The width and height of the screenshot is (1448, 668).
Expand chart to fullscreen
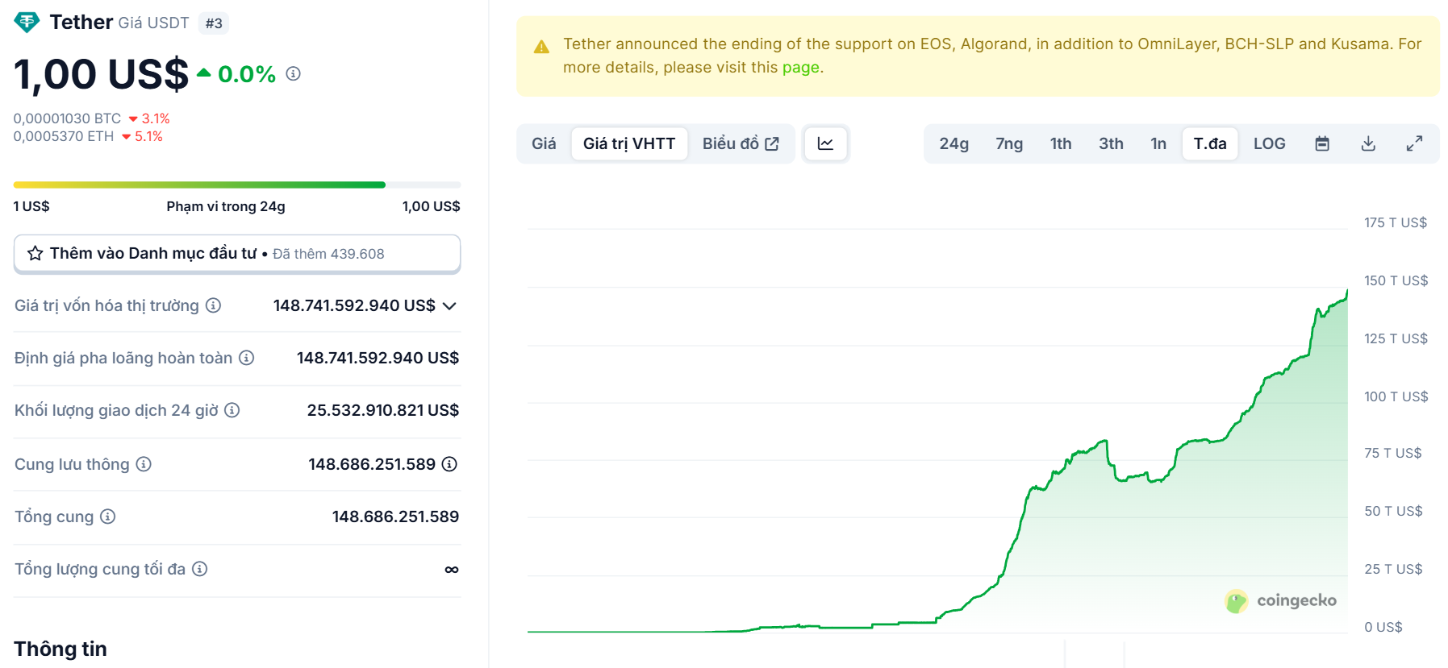pyautogui.click(x=1414, y=143)
